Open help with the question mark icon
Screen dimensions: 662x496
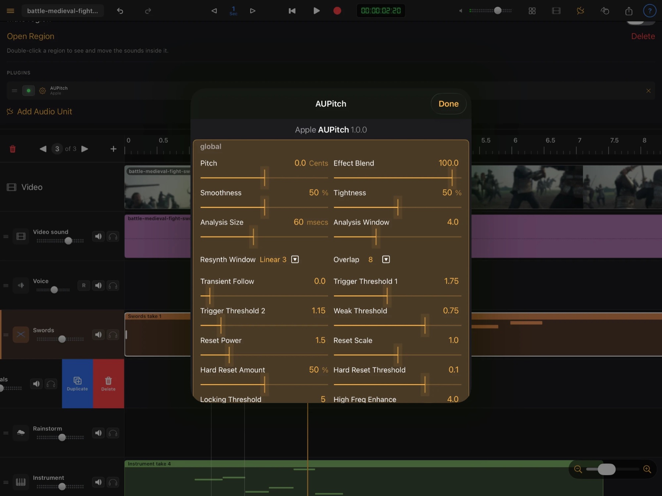(x=650, y=11)
